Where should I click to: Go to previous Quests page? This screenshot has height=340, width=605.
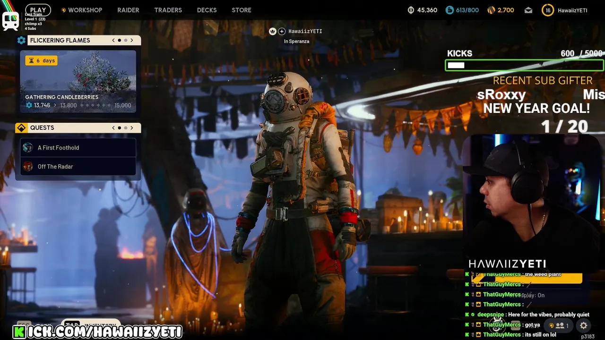click(x=113, y=127)
